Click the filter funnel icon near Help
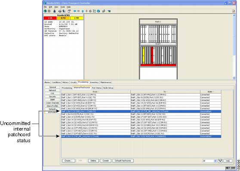 pos(220,161)
